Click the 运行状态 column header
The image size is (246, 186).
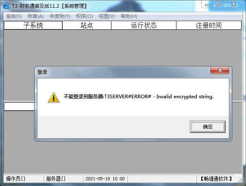[144, 25]
